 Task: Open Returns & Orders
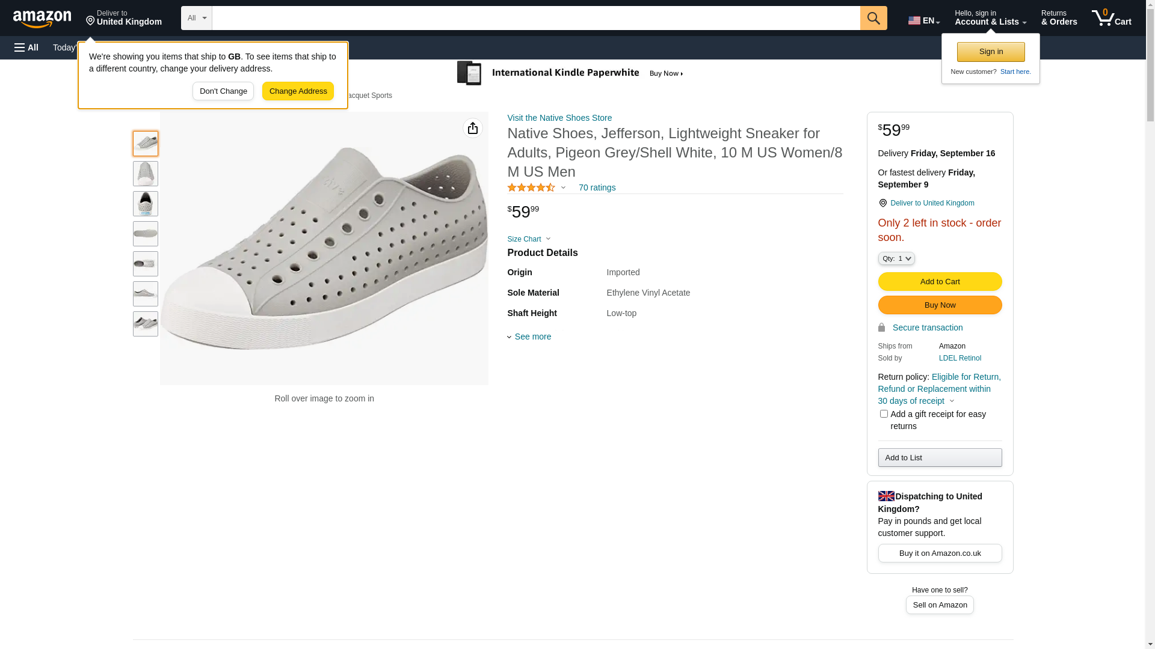tap(1059, 18)
